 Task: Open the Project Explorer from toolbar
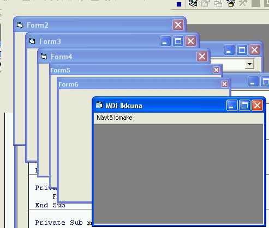pos(193,3)
